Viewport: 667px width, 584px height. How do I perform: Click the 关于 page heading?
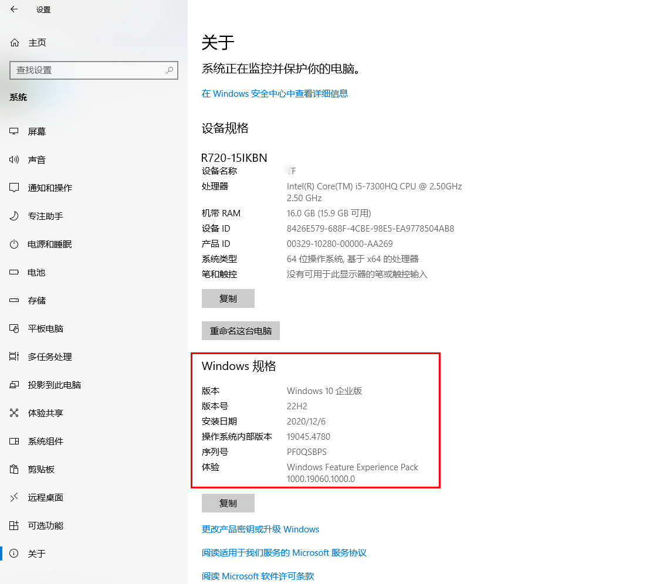(218, 42)
